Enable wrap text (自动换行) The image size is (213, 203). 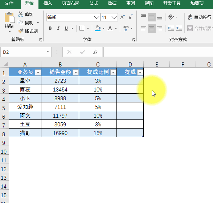[x=200, y=17]
